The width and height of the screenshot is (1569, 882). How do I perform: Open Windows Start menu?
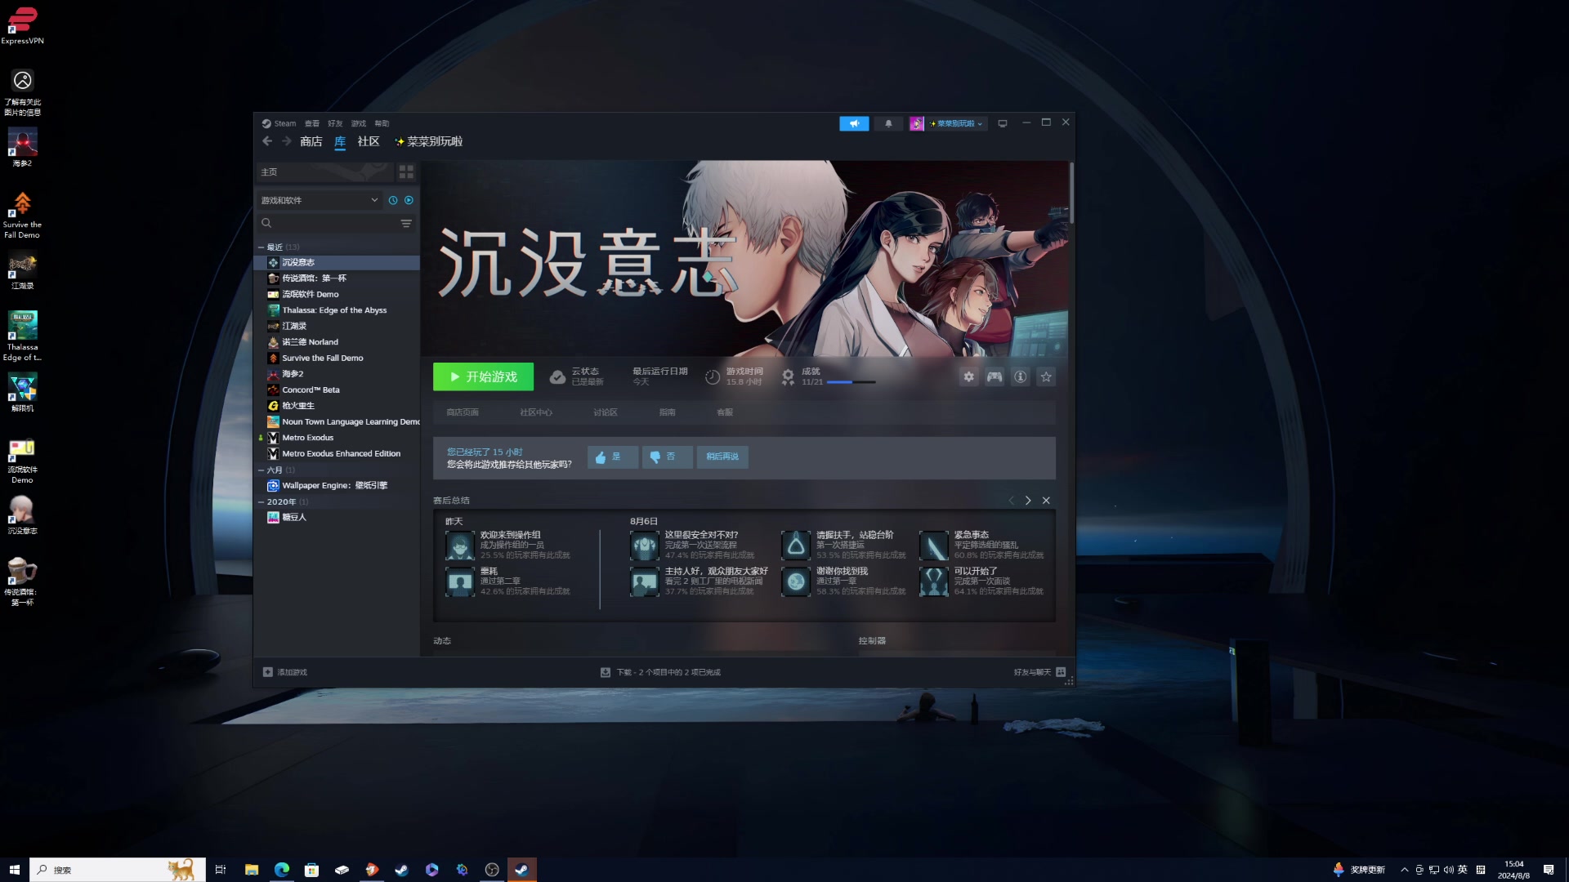(x=14, y=870)
